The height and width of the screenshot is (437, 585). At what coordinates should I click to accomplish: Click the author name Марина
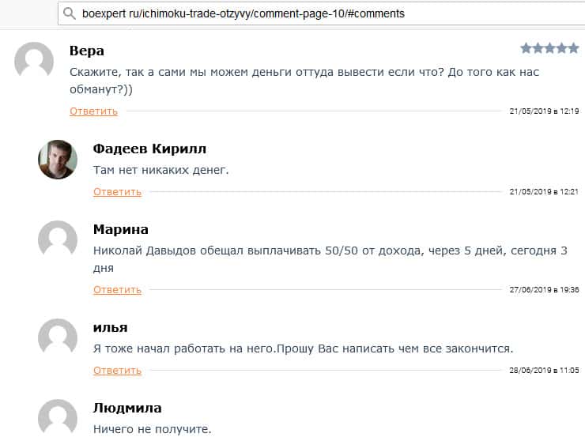121,230
